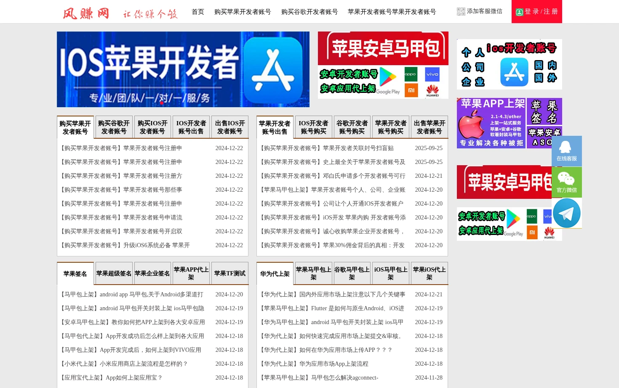Click the 登录/注册 button
Screen dimensions: 619x388
(x=537, y=11)
